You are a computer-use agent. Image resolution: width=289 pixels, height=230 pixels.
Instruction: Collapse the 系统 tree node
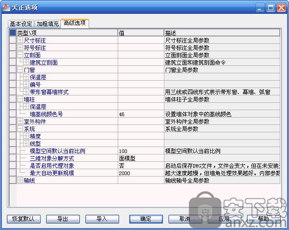point(20,129)
